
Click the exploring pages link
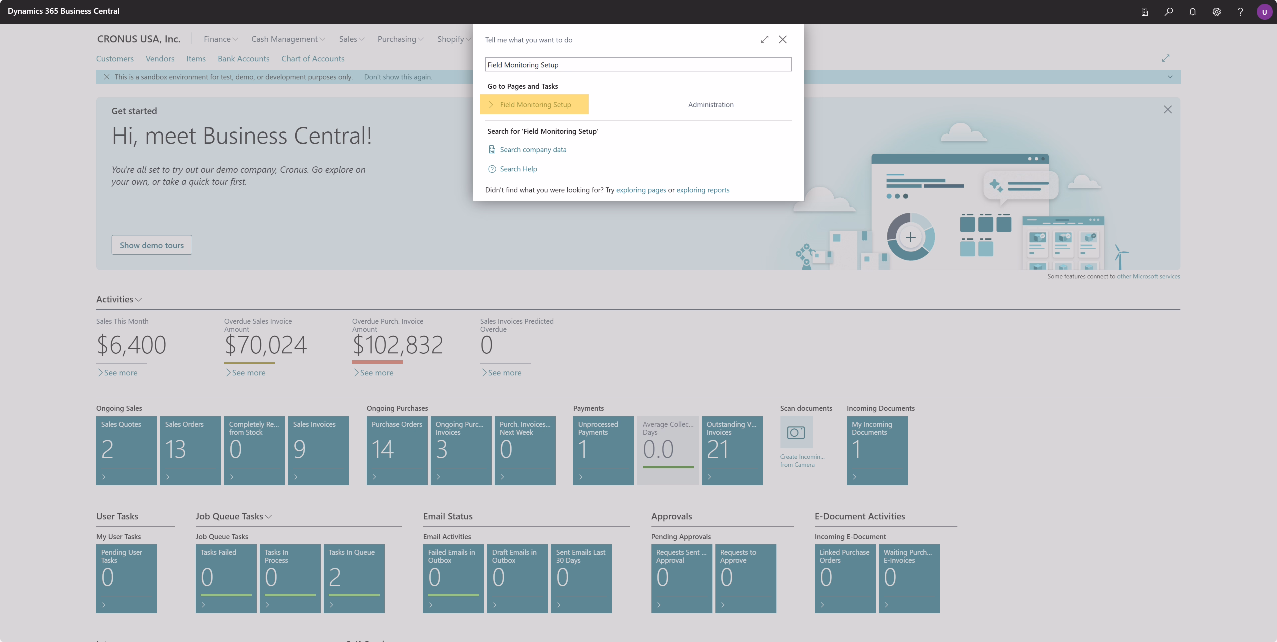[641, 190]
